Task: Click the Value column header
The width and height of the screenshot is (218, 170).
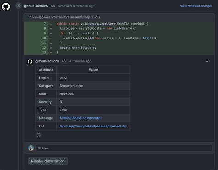Action: pos(93,70)
